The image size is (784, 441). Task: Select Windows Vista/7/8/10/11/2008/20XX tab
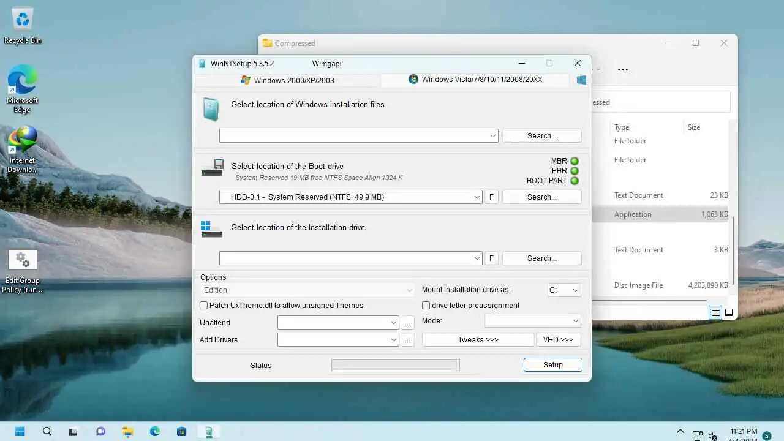tap(475, 80)
